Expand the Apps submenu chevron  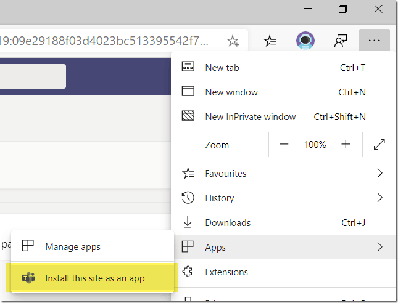379,248
